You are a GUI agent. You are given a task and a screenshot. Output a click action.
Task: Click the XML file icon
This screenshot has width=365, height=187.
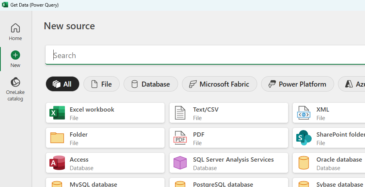click(304, 113)
